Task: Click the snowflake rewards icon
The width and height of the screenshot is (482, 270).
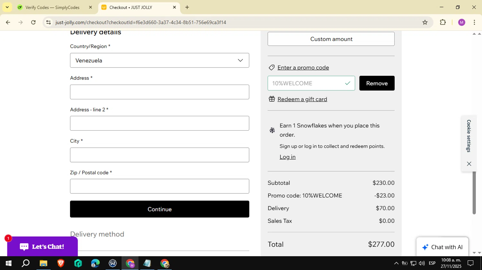Action: pyautogui.click(x=272, y=130)
